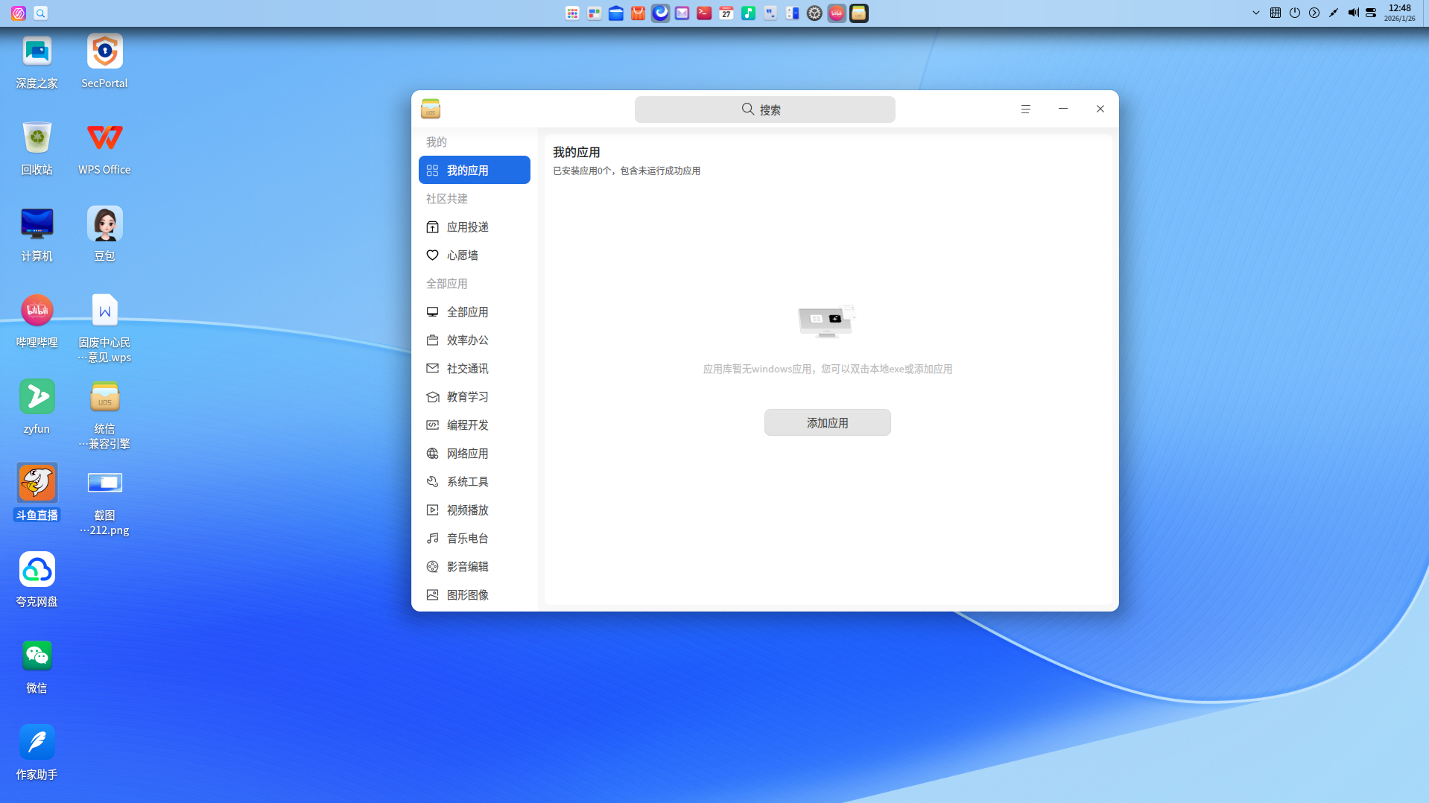The height and width of the screenshot is (803, 1429).
Task: Open the quote-mark app icon in dock
Action: coord(770,13)
